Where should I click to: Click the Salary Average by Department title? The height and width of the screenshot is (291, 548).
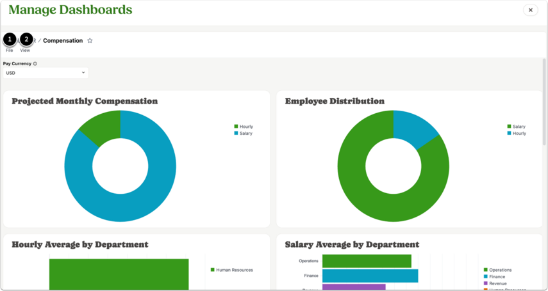[x=353, y=244]
